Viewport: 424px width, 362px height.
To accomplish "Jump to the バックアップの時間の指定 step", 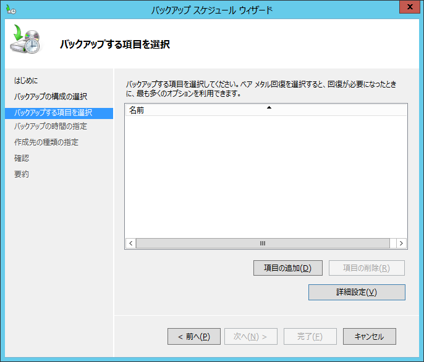I will 51,126.
